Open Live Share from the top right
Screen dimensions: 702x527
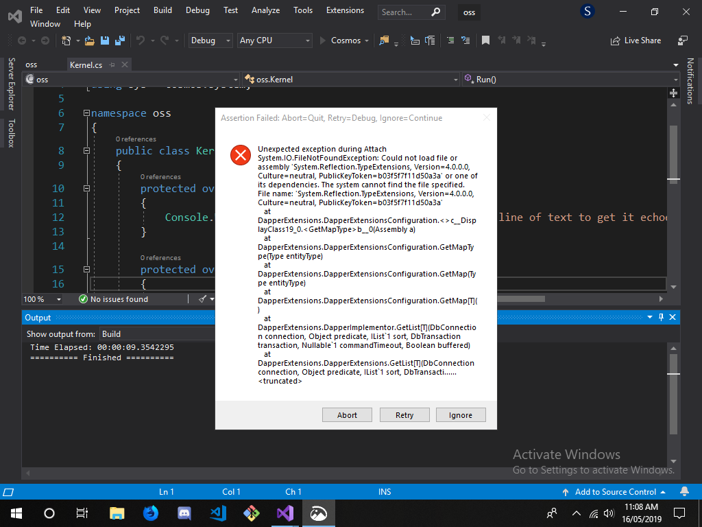tap(636, 40)
